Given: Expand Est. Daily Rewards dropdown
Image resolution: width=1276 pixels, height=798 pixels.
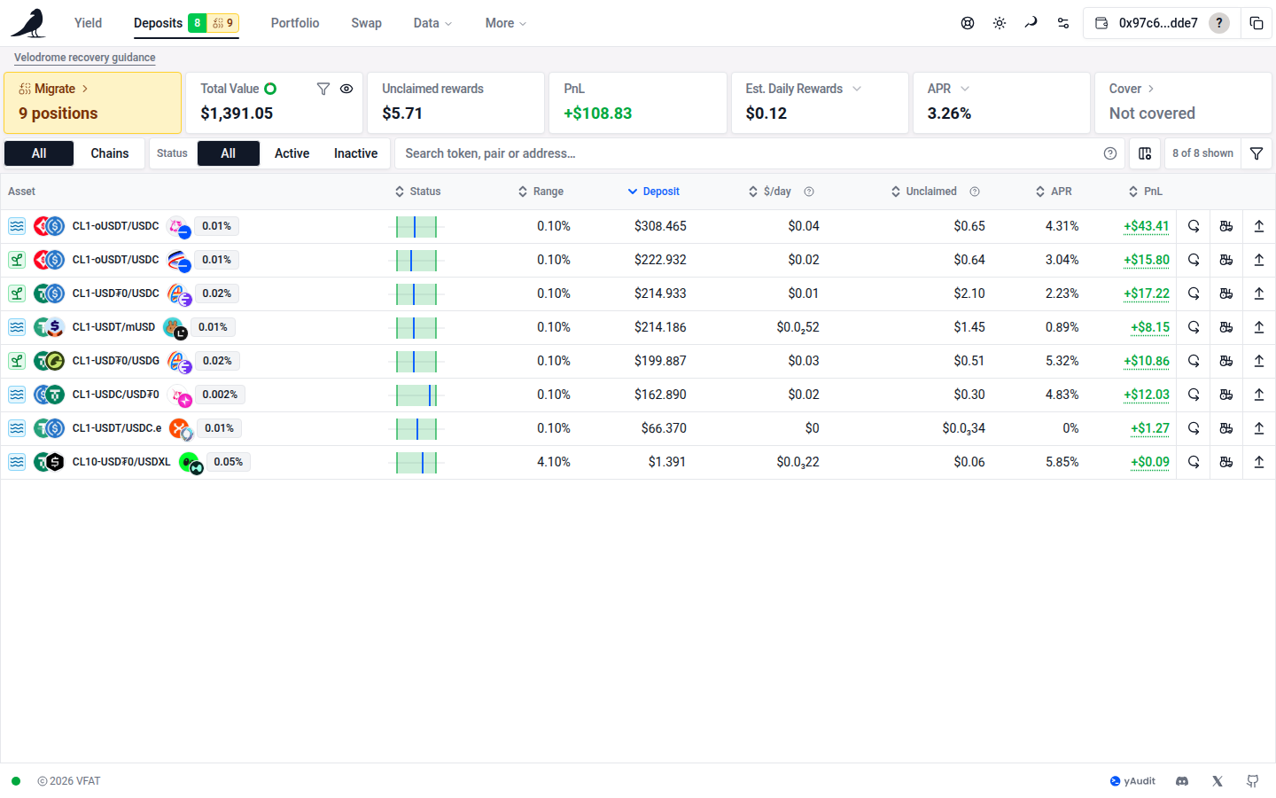Looking at the screenshot, I should tap(857, 89).
